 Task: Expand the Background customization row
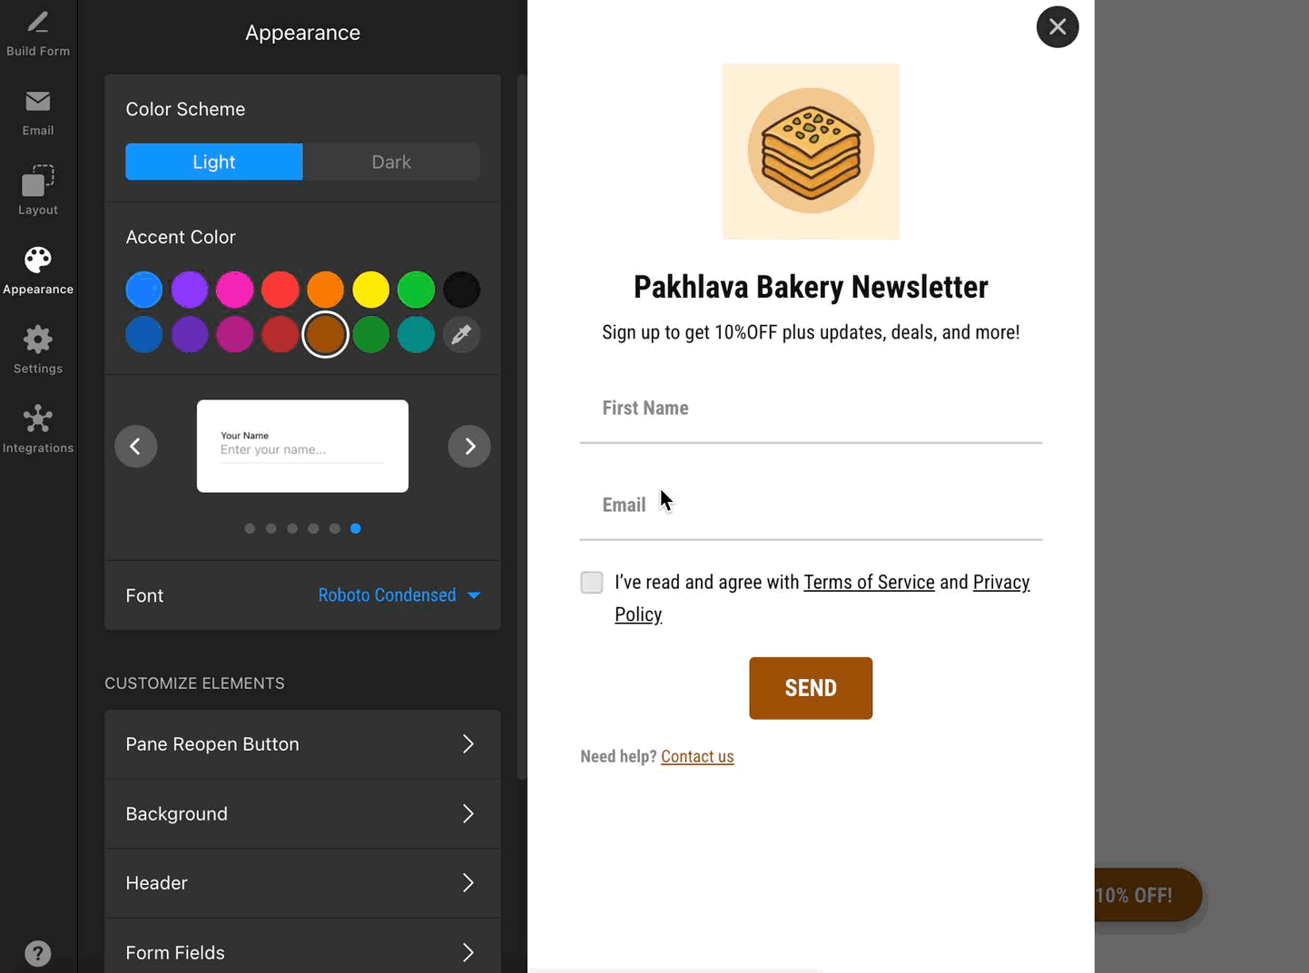tap(302, 814)
